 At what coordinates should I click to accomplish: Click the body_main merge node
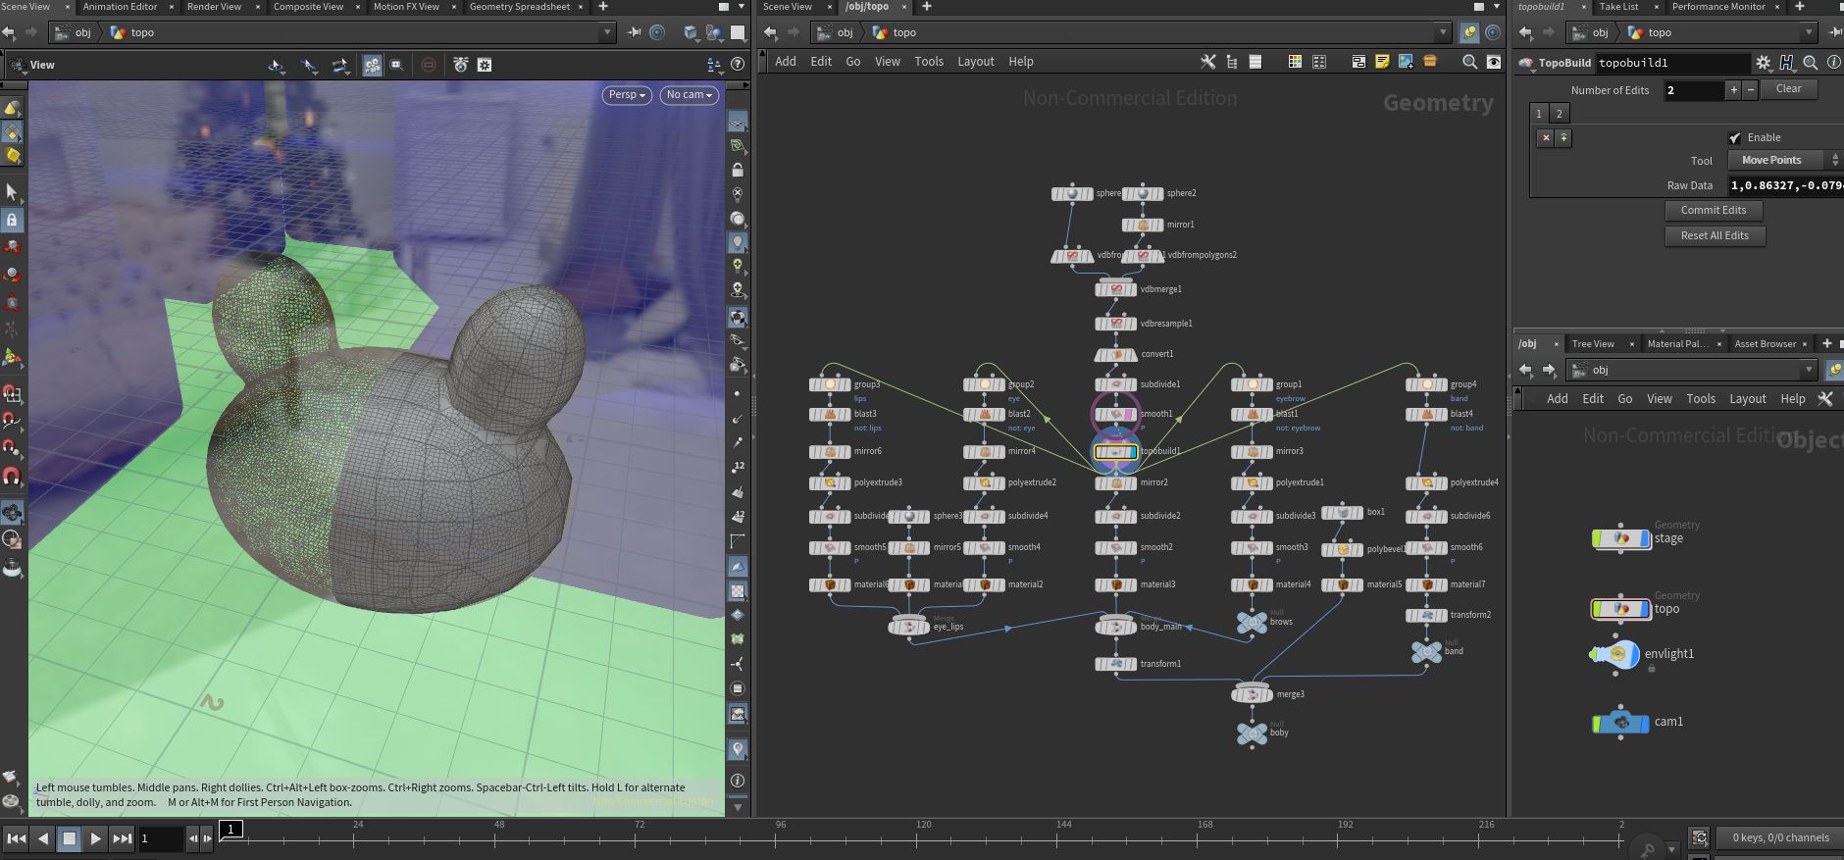[x=1115, y=627]
